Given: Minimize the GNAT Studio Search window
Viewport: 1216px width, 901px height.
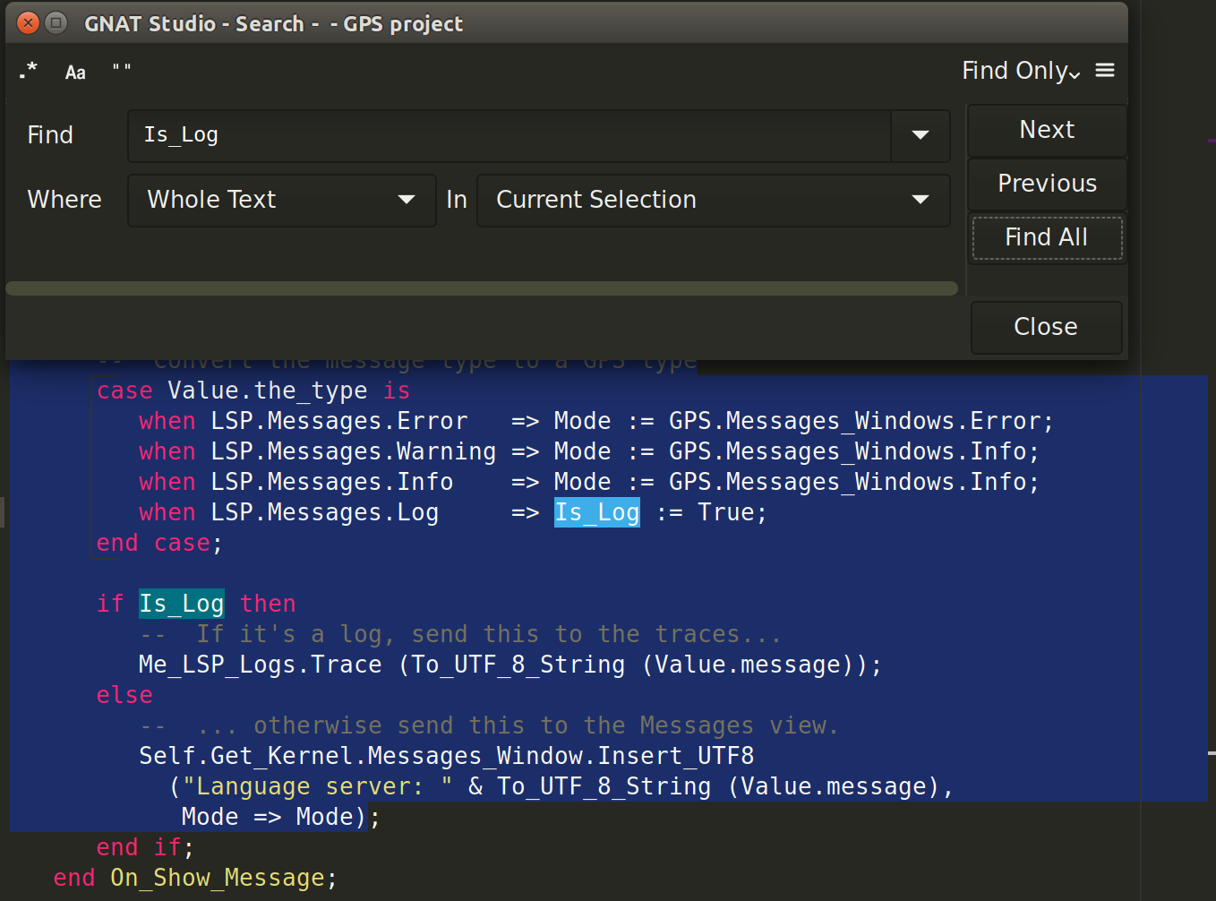Looking at the screenshot, I should (56, 23).
